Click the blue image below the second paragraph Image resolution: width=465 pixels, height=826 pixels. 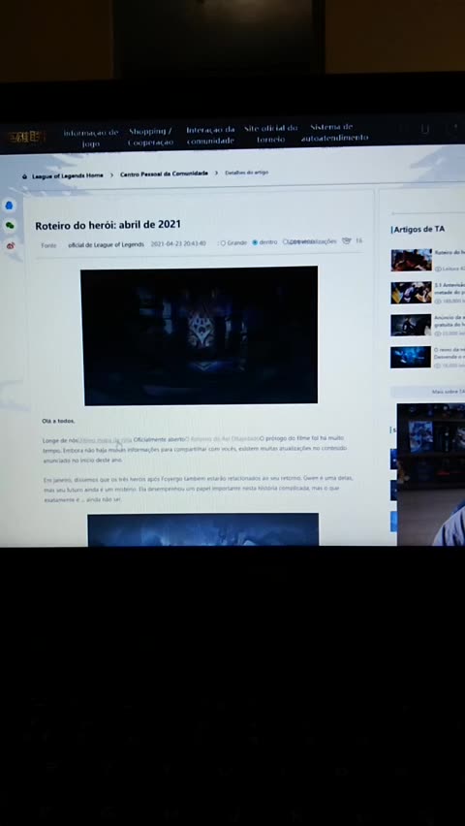coord(203,529)
